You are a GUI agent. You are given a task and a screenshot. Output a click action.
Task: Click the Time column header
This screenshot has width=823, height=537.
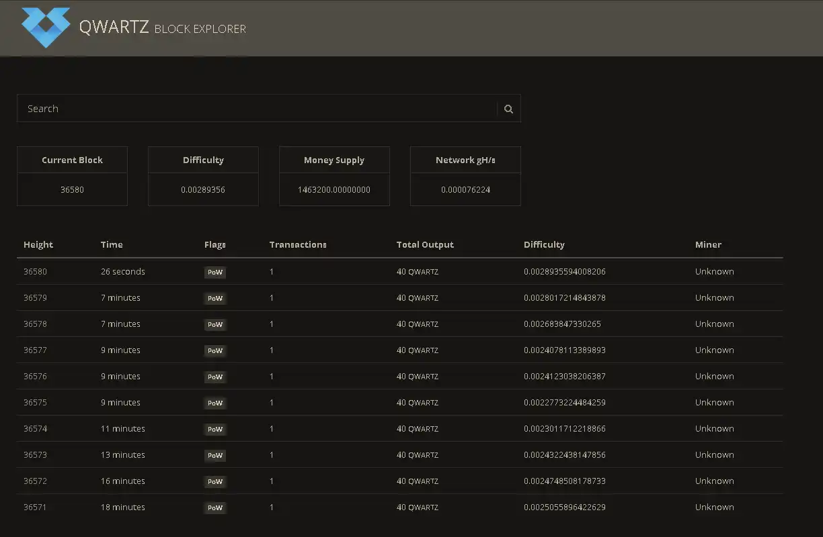[112, 245]
